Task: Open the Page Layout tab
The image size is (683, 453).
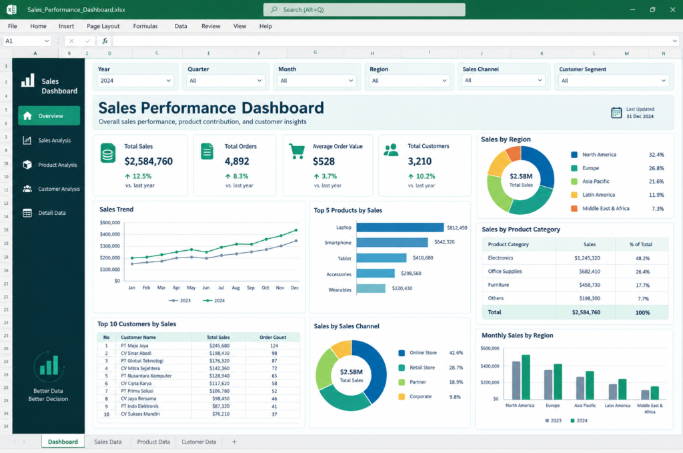Action: tap(103, 26)
